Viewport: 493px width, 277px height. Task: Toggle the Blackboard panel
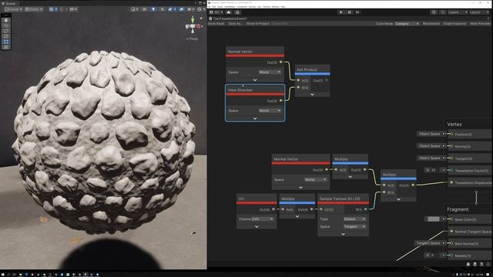click(431, 24)
